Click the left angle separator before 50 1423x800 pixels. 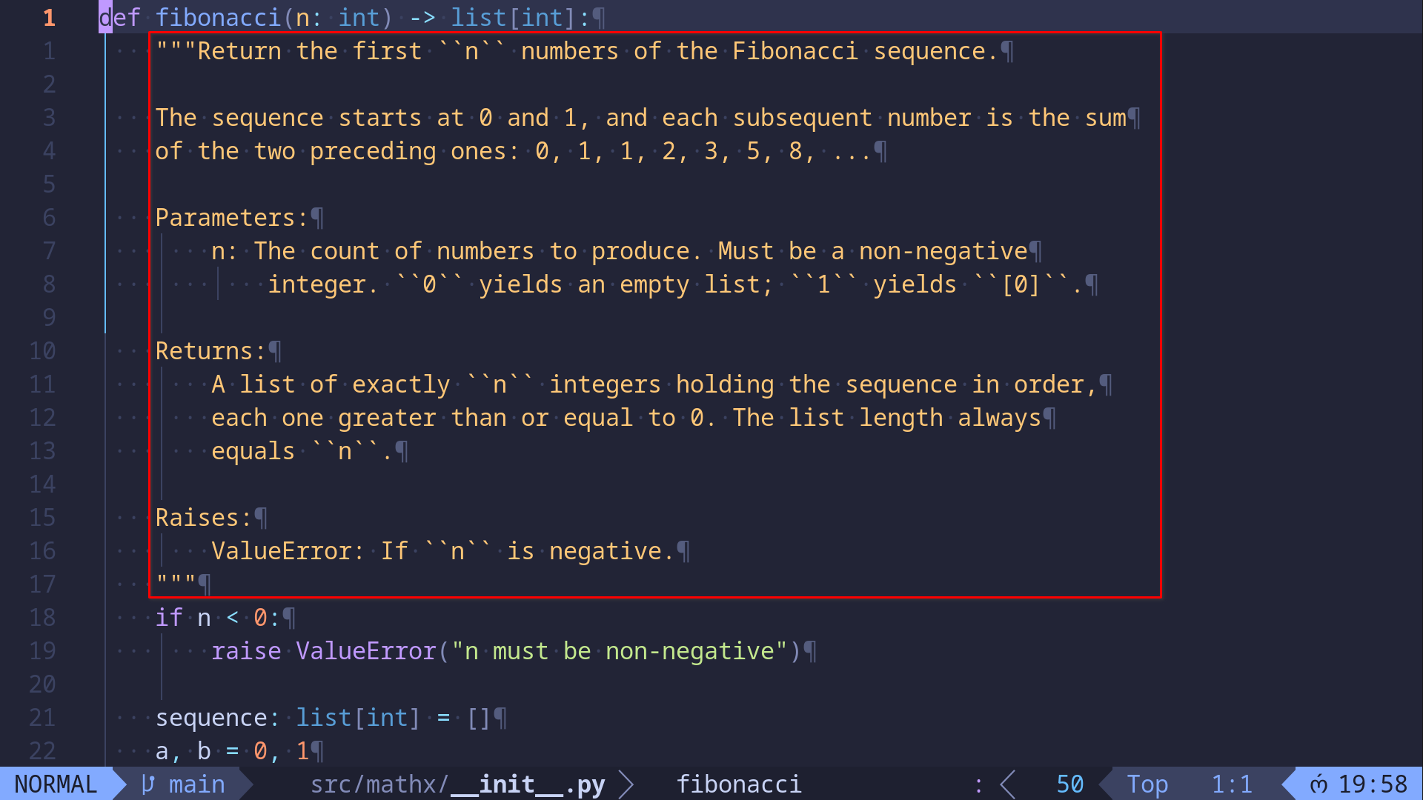[x=1007, y=784]
